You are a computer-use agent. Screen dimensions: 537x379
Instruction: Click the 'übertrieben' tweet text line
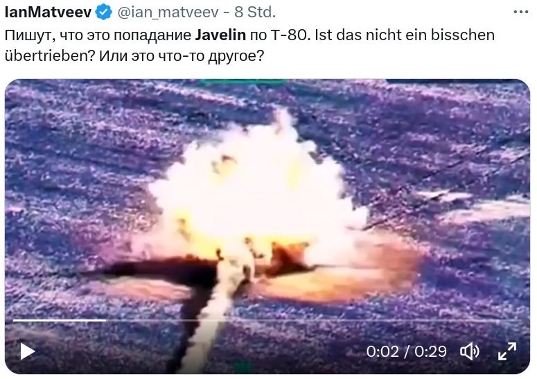tap(134, 56)
